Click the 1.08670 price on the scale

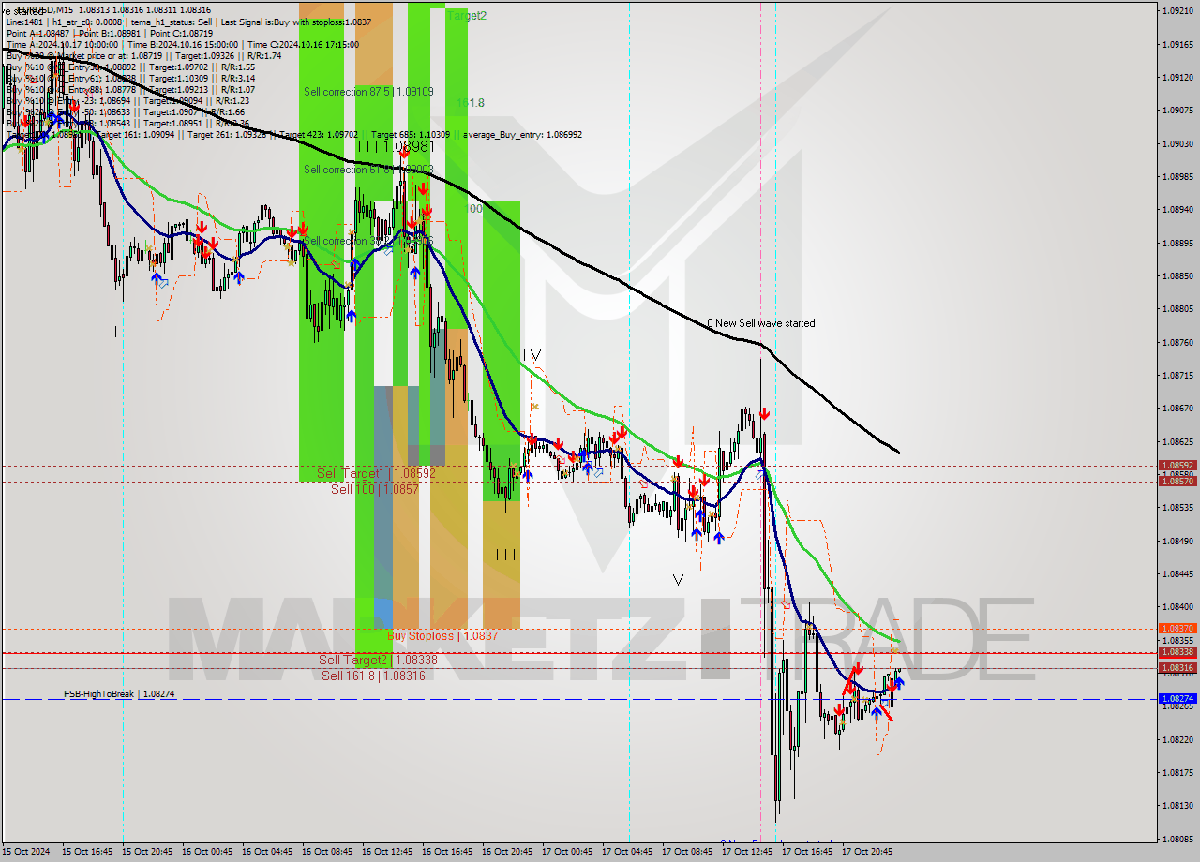point(1177,409)
